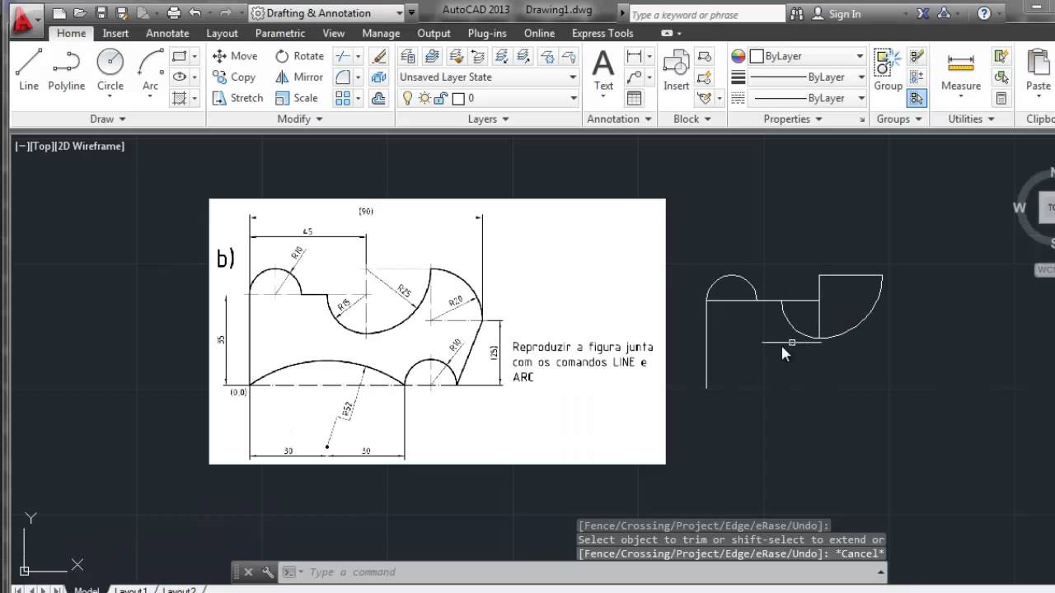Select the Line drawing tool
The height and width of the screenshot is (593, 1055).
29,70
